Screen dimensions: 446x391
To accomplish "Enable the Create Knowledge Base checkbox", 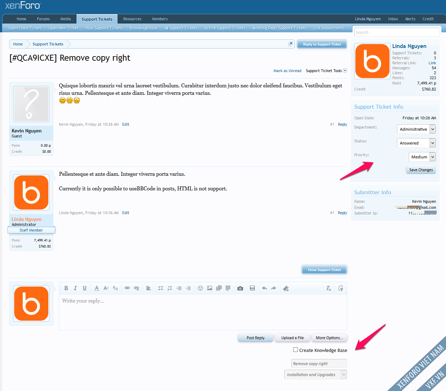I will point(295,350).
